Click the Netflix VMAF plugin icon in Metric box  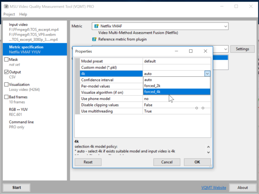pyautogui.click(x=96, y=26)
